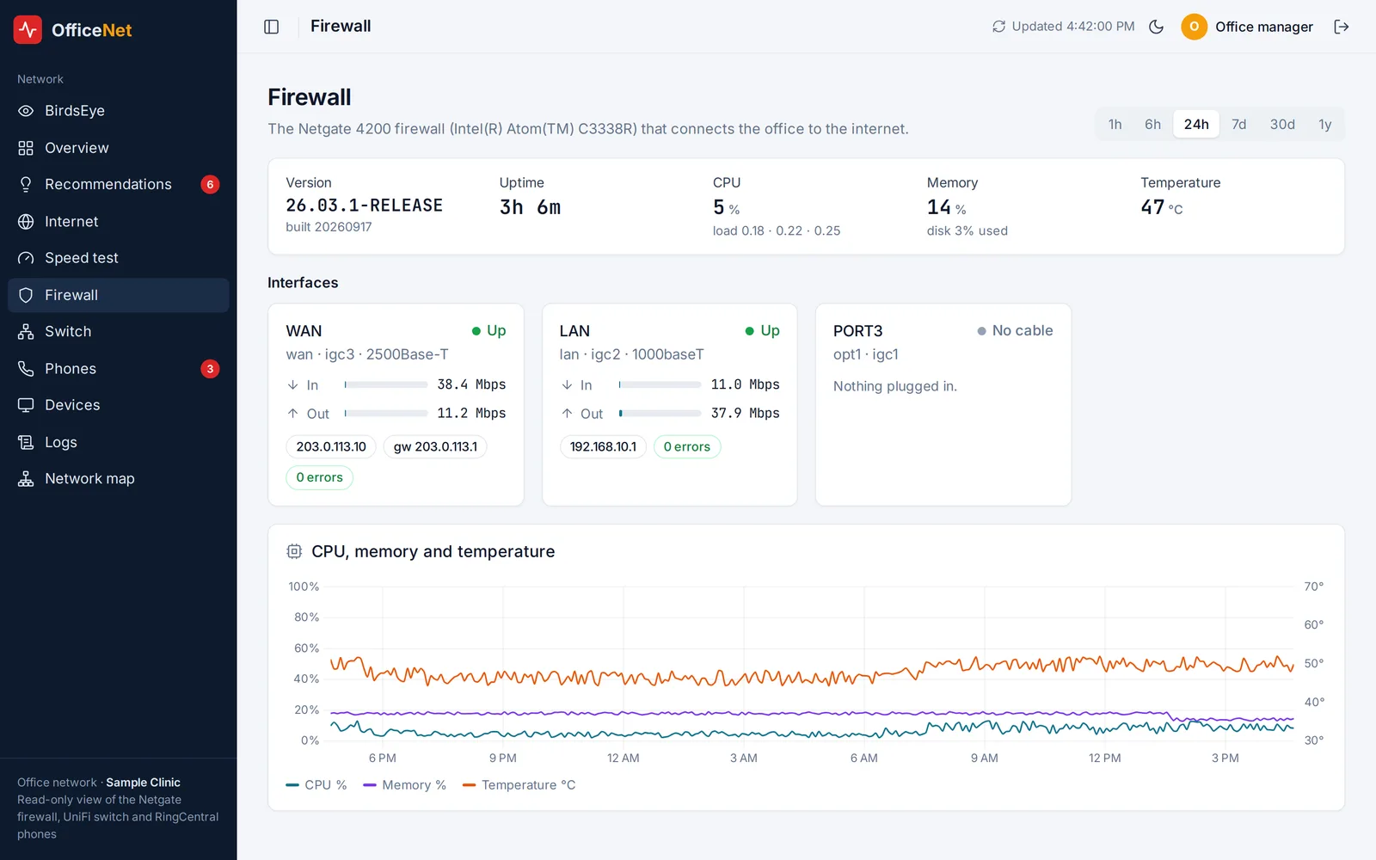Click the Network map topology icon
The height and width of the screenshot is (860, 1376).
coord(26,479)
